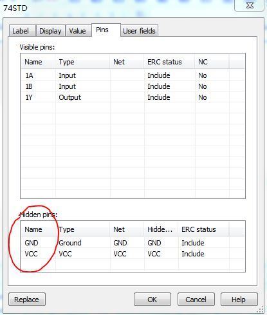The height and width of the screenshot is (315, 267).
Task: Select the hidden VCC pin name
Action: click(x=32, y=254)
